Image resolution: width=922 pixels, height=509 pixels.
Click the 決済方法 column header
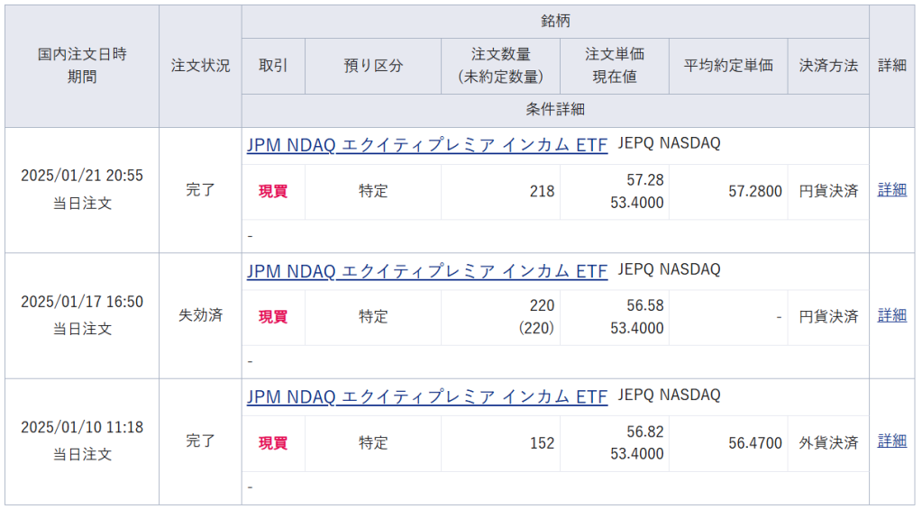828,66
